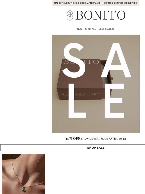The image size is (145, 194).
Task: Click the bold 15% OFF sitewide text
Action: point(73,139)
